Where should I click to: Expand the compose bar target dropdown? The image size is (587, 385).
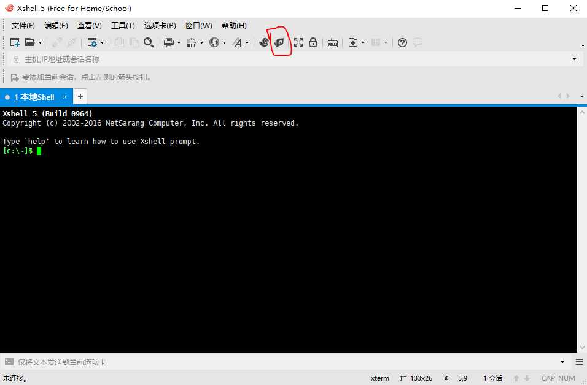(x=562, y=362)
